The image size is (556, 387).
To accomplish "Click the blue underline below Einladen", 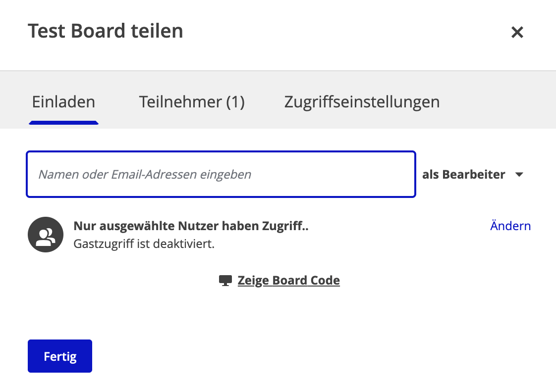I will (x=63, y=122).
